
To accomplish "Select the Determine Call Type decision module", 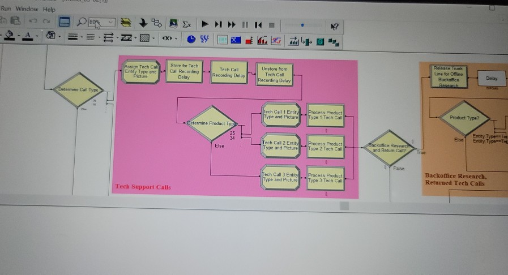I will 78,90.
